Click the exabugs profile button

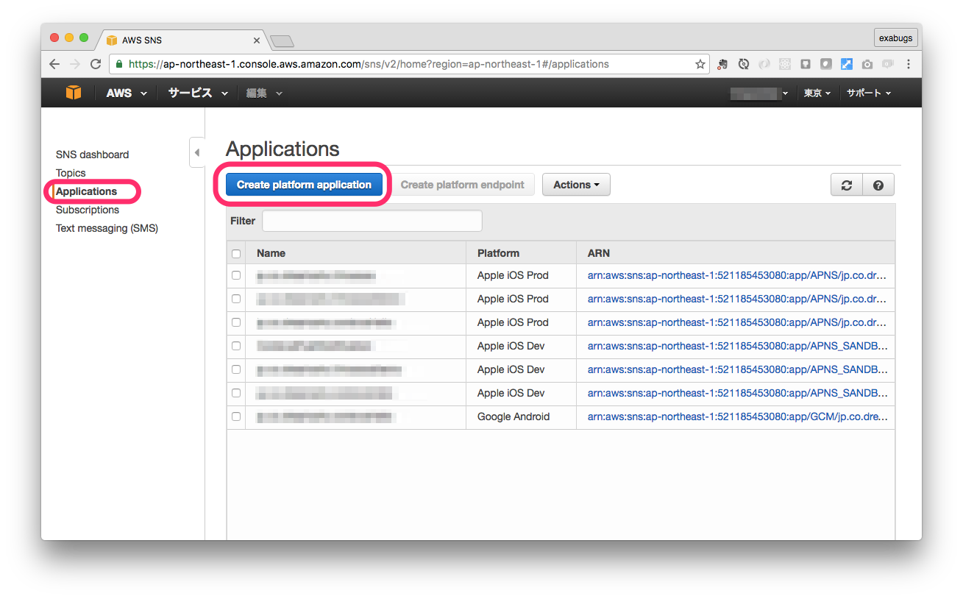coord(895,38)
